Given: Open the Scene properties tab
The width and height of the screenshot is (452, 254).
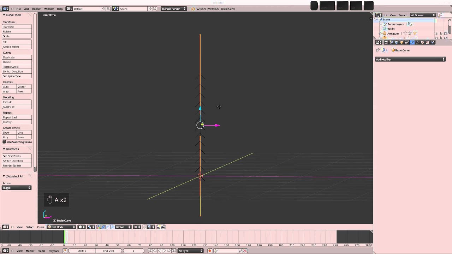Looking at the screenshot, I should (391, 42).
